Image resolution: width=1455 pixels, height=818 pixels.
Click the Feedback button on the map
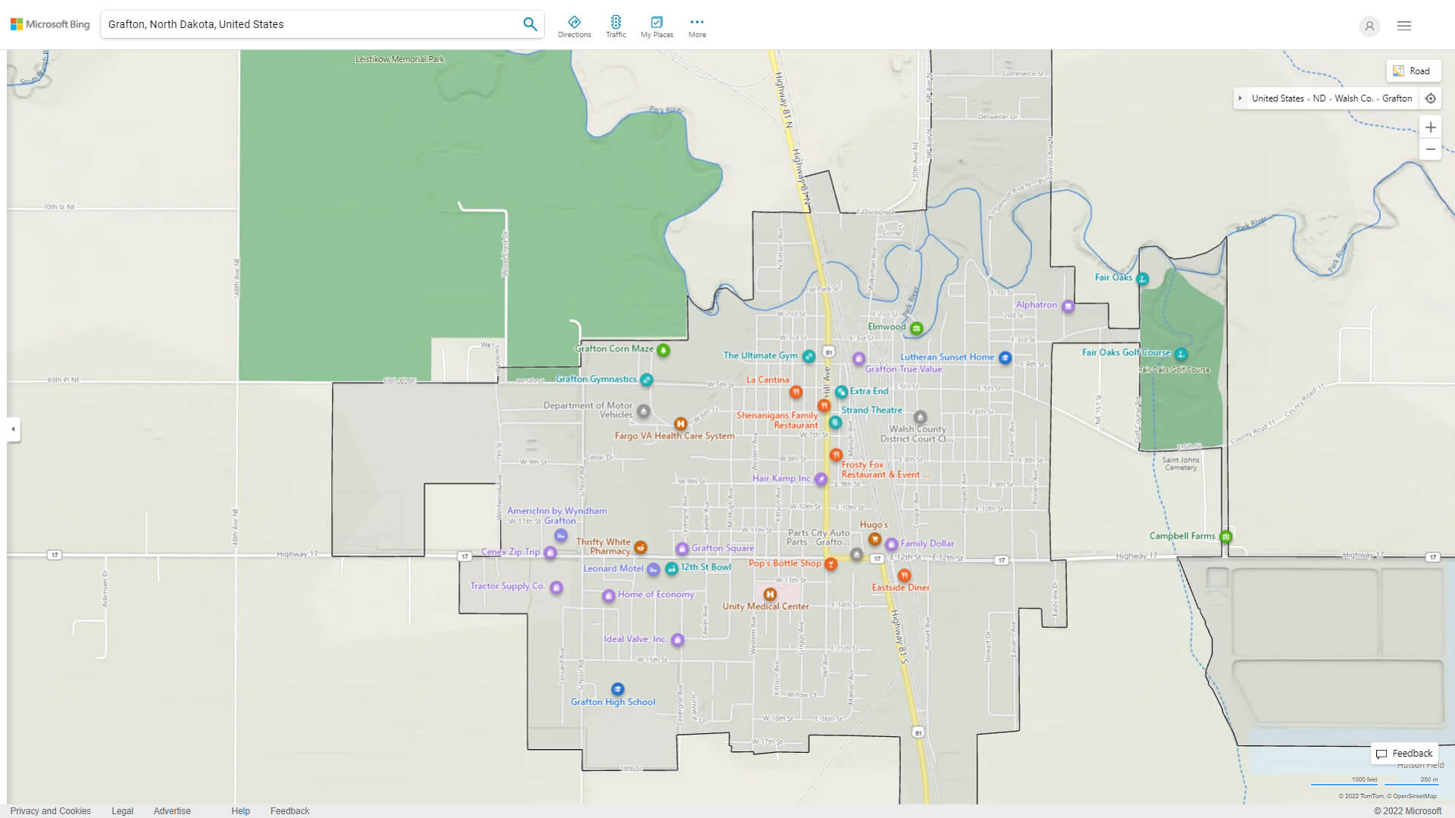[x=1404, y=753]
